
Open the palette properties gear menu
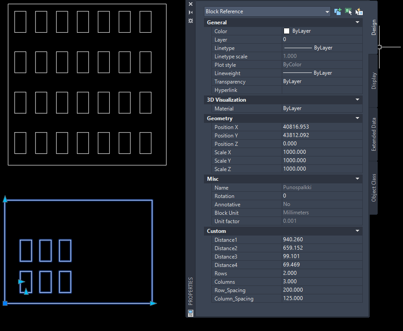191,21
